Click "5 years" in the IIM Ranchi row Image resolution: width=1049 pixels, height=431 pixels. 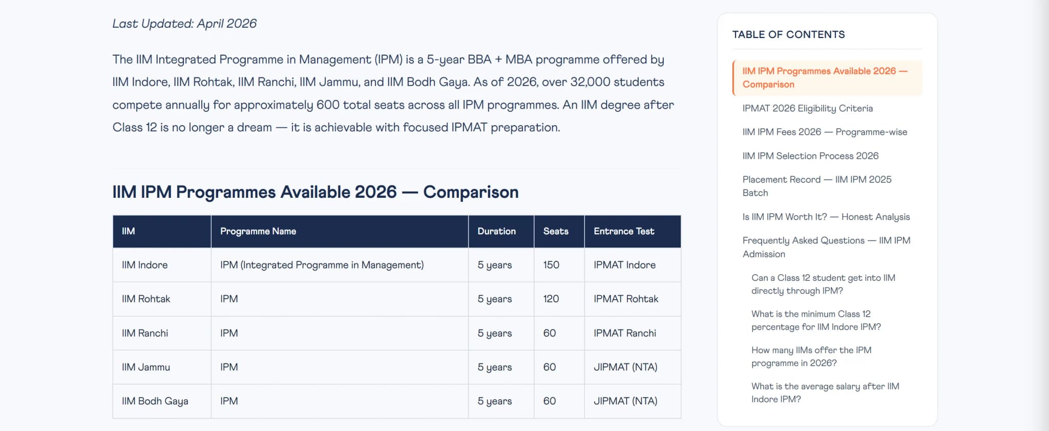click(x=501, y=333)
